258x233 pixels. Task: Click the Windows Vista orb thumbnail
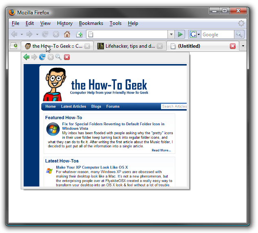(x=53, y=129)
